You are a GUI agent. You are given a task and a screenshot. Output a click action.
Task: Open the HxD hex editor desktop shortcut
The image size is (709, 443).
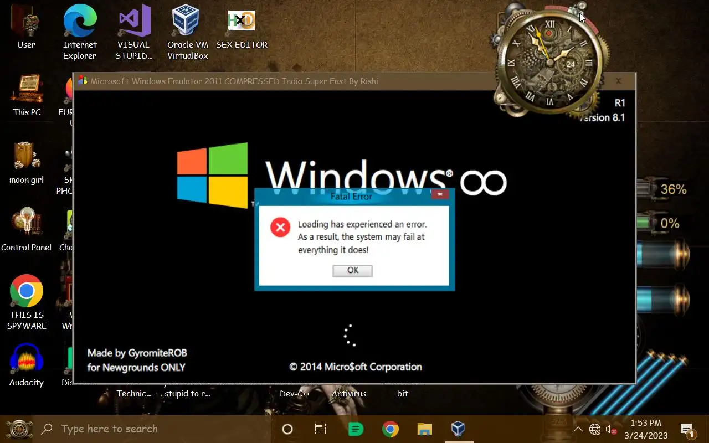click(x=242, y=27)
